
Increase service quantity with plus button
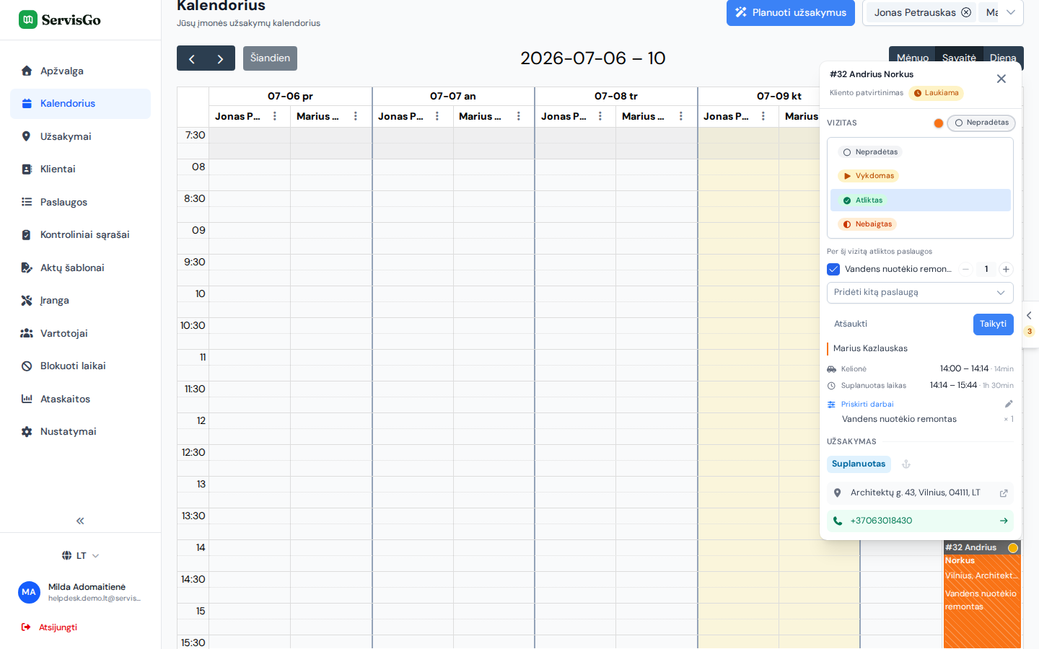pyautogui.click(x=1006, y=269)
